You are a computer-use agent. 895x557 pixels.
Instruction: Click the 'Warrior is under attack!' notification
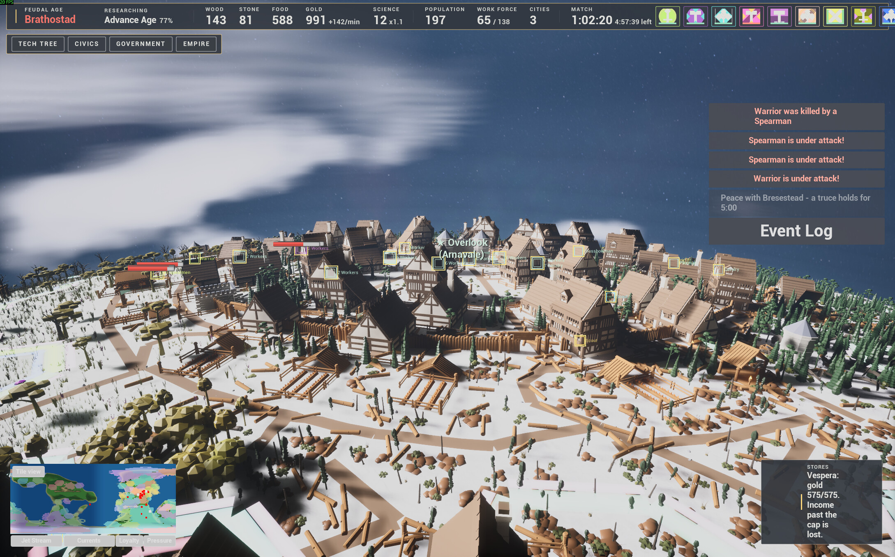pos(796,179)
